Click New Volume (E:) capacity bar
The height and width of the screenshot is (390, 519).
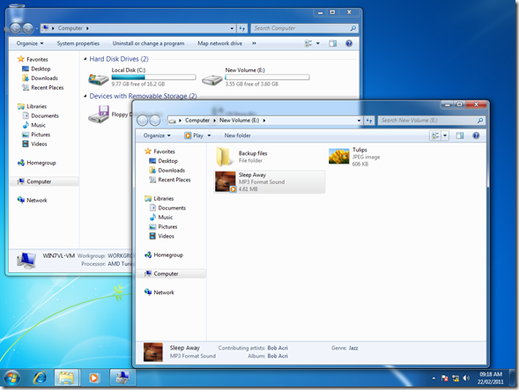coord(267,77)
